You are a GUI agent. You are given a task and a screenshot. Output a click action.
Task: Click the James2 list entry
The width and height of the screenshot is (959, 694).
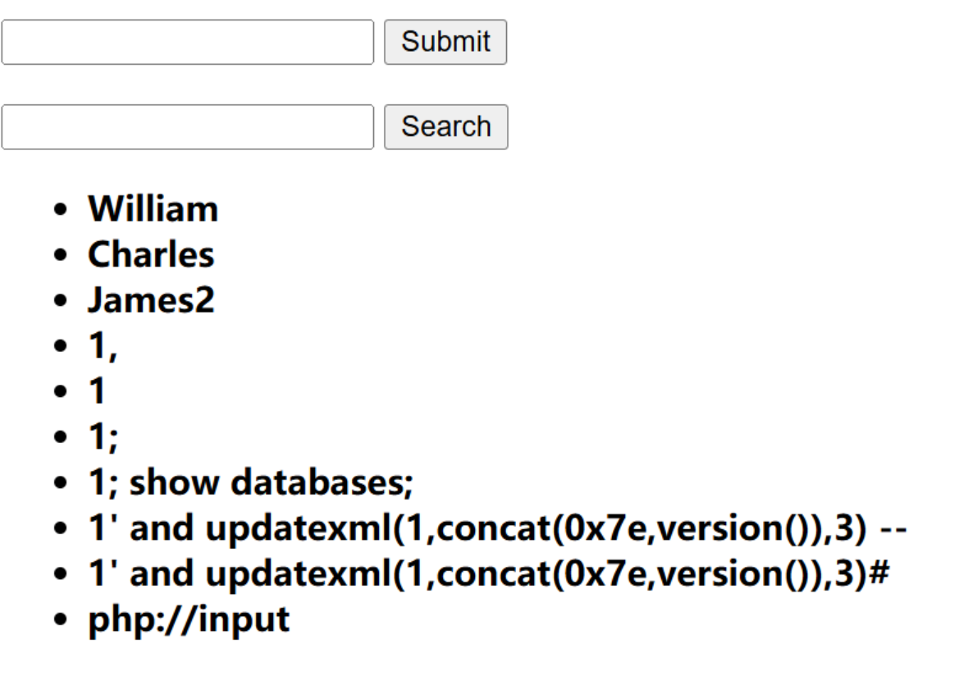151,300
